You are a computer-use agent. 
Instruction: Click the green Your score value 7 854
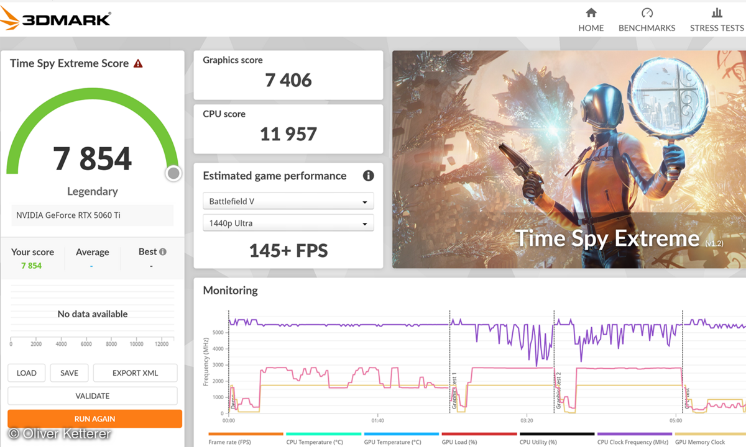[x=31, y=266]
